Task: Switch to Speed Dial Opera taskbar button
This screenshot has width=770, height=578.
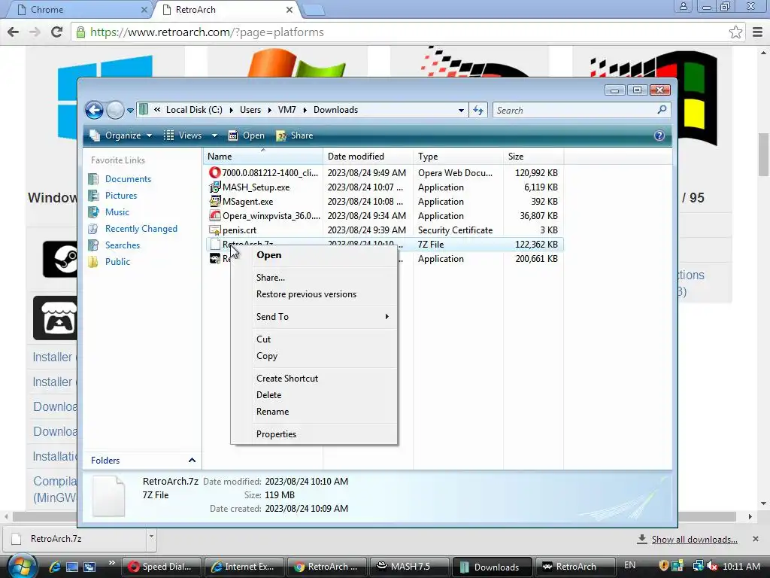Action: [162, 567]
